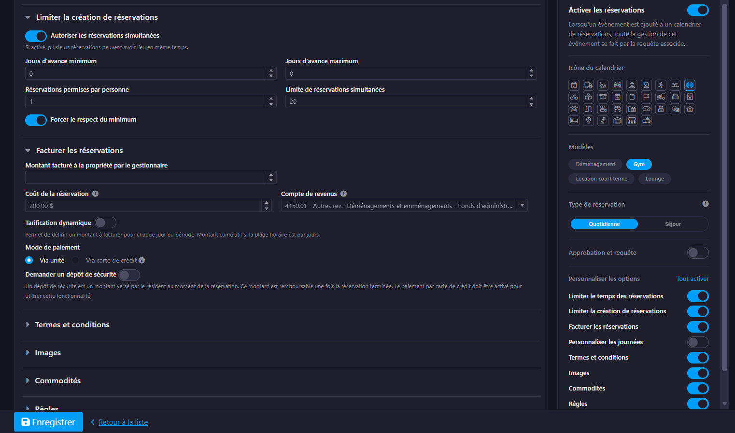This screenshot has height=433, width=735.
Task: Click the Enregistrer button
Action: pyautogui.click(x=48, y=422)
